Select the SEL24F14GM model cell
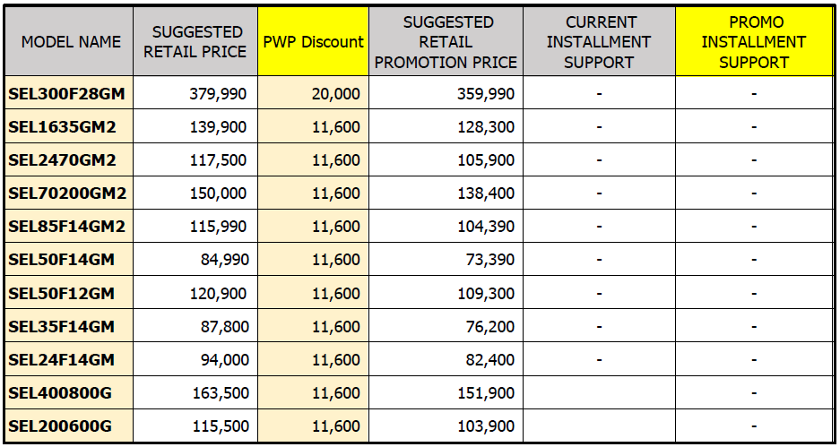The width and height of the screenshot is (840, 447). coord(61,359)
